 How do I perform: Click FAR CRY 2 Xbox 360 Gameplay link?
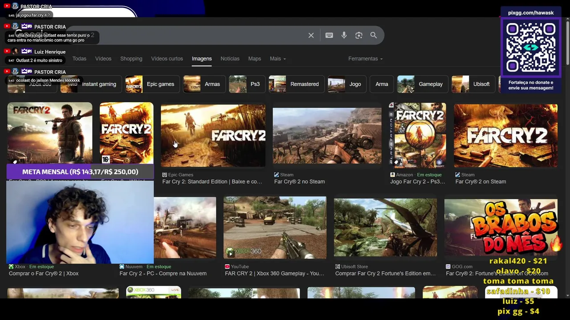click(274, 273)
